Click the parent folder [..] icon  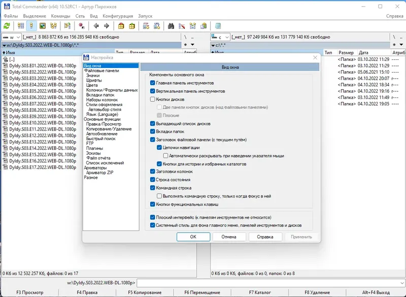[x=5, y=59]
